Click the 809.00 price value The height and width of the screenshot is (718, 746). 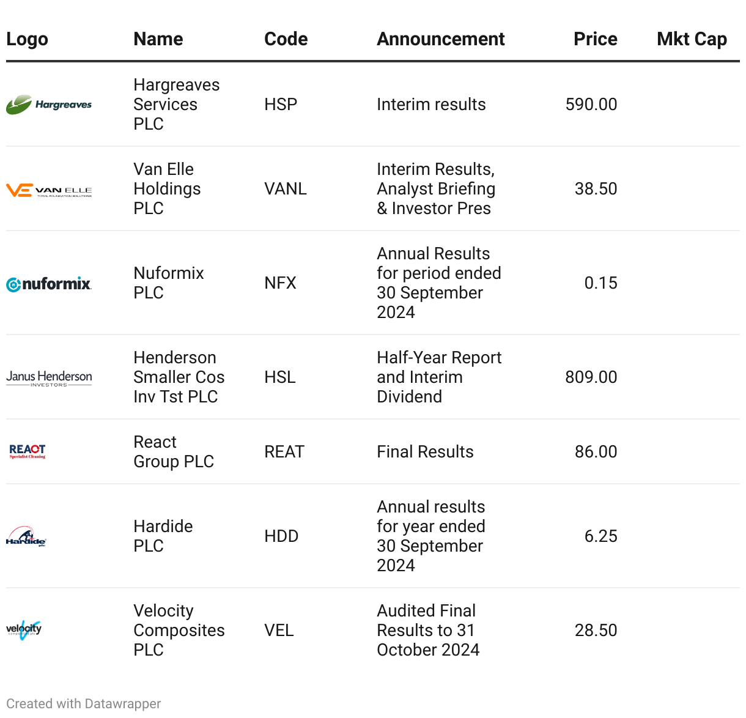[591, 377]
